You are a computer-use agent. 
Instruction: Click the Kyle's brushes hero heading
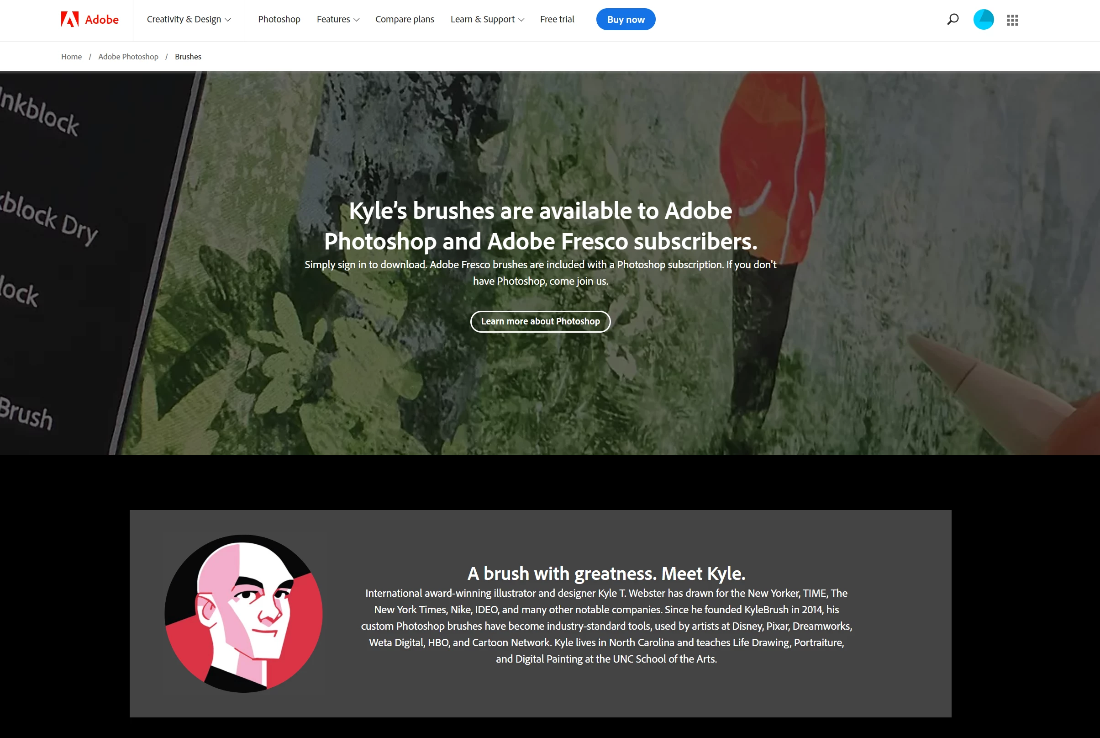point(540,226)
